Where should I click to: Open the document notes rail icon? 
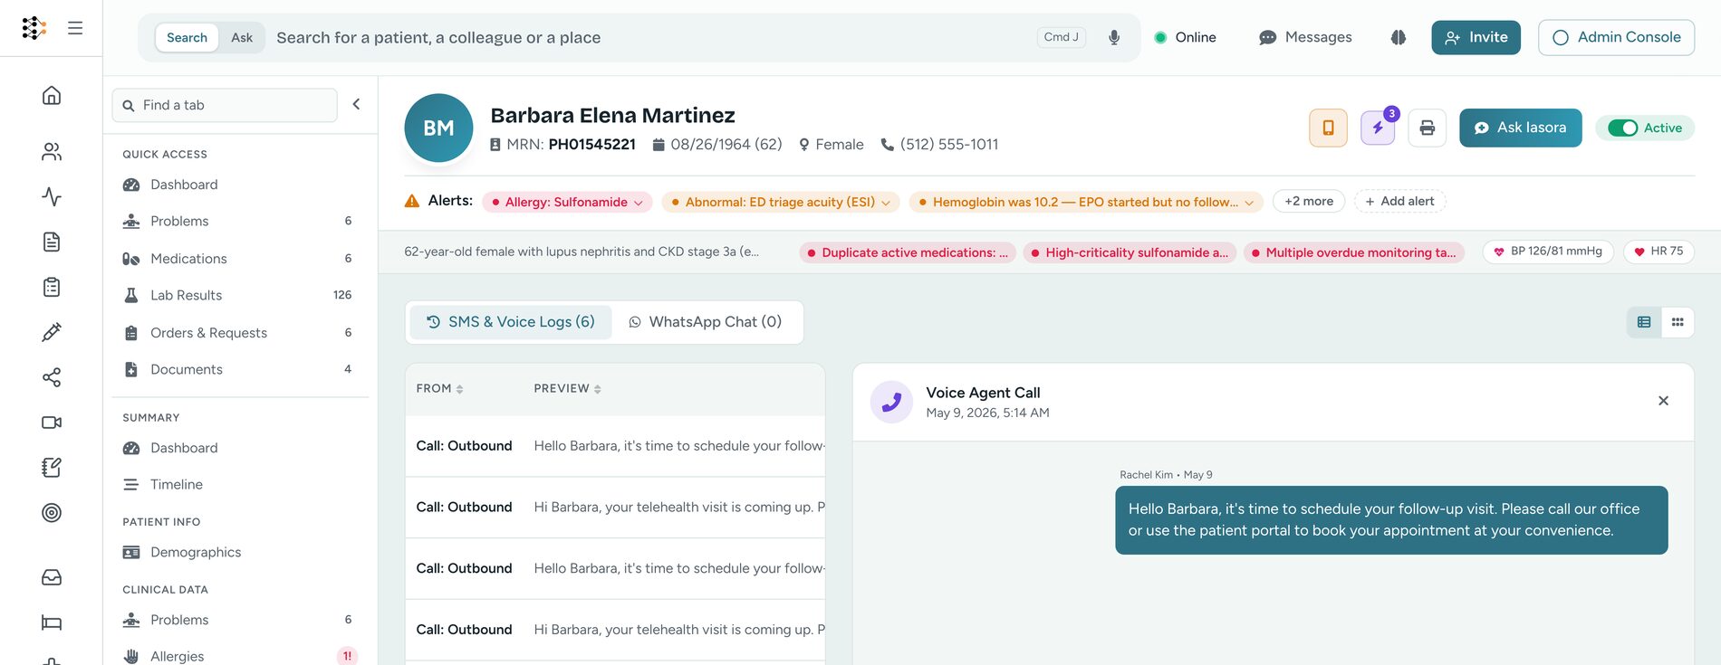coord(52,242)
